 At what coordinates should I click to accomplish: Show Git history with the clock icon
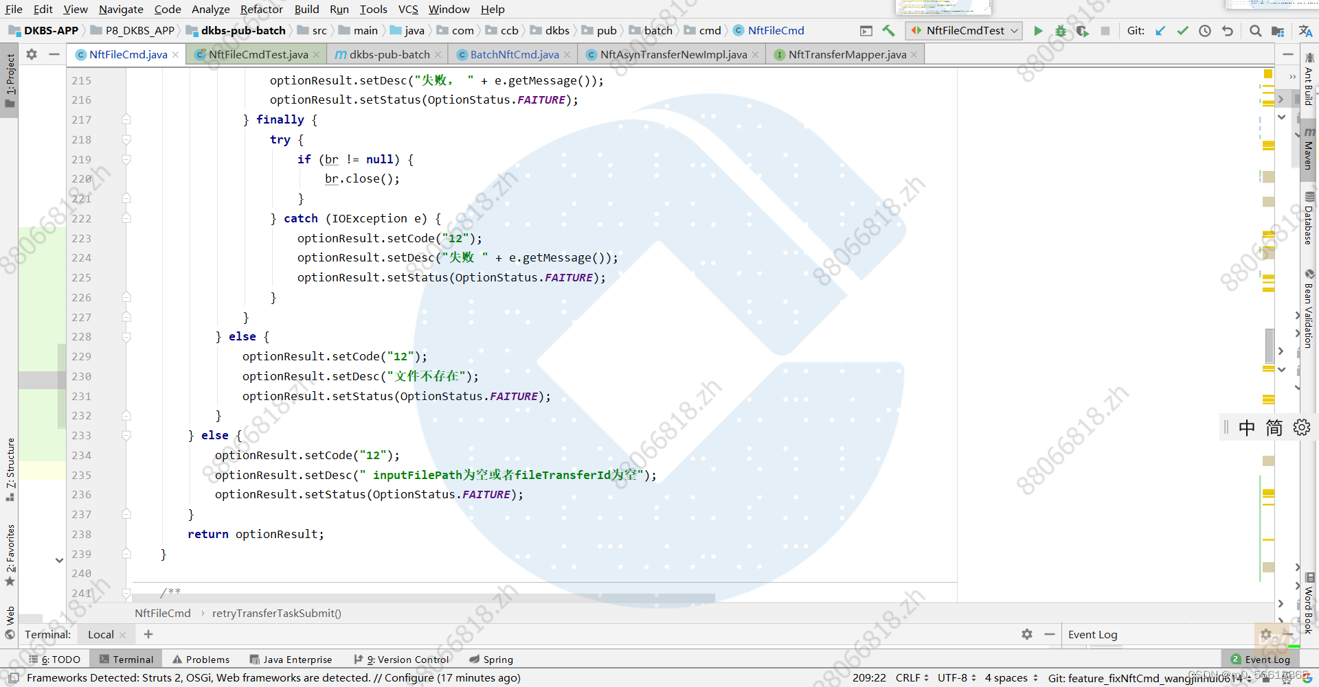point(1204,31)
